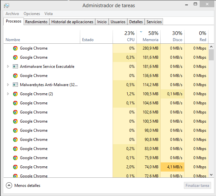
Task: Click the Google Chrome (2) icon
Action: coord(15,94)
